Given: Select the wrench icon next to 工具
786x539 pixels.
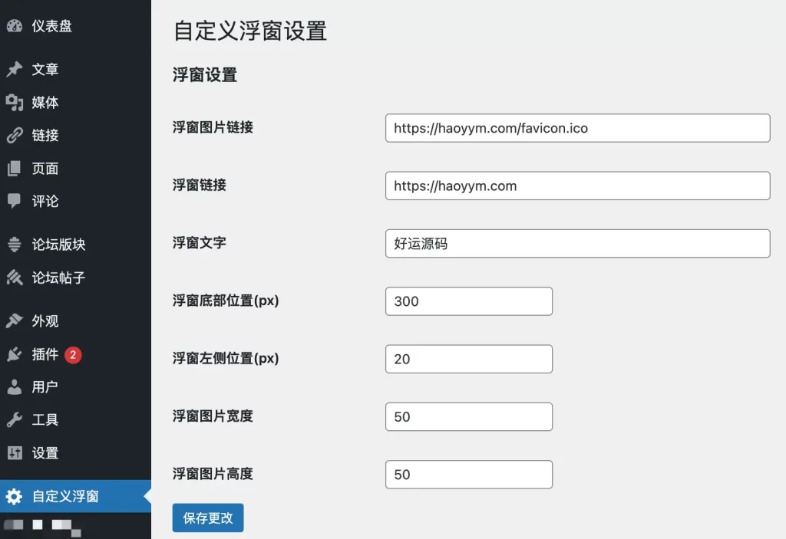Looking at the screenshot, I should [x=15, y=420].
